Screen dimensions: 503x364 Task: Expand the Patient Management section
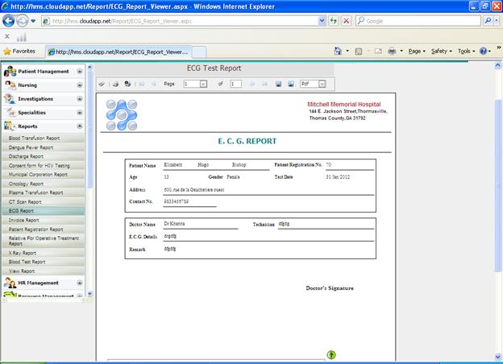click(x=79, y=71)
